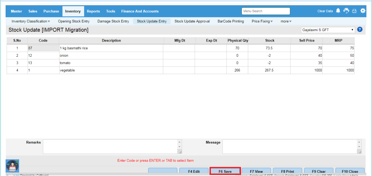Click Physical Qty 266 for vegetable
Image resolution: width=372 pixels, height=176 pixels.
click(238, 70)
